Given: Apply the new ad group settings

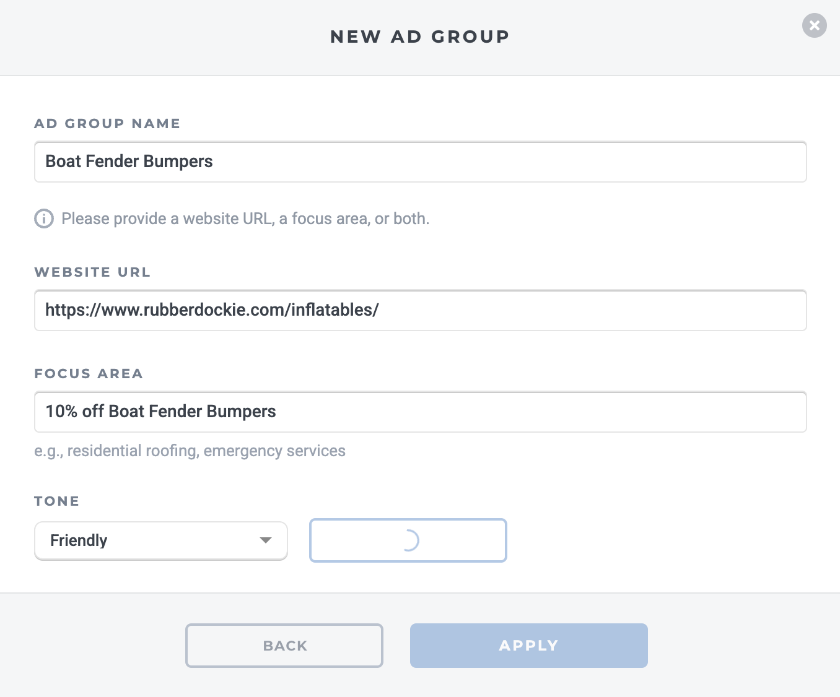Looking at the screenshot, I should tap(529, 646).
